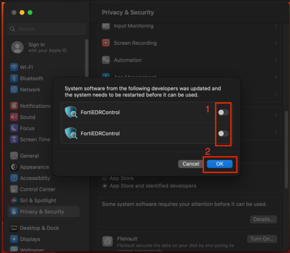Select Control Center icon
Viewport: 290px width, 253px height.
click(x=14, y=189)
